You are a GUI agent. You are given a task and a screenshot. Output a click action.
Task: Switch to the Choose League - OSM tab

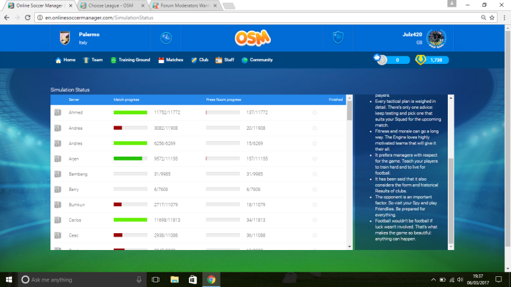(x=112, y=5)
